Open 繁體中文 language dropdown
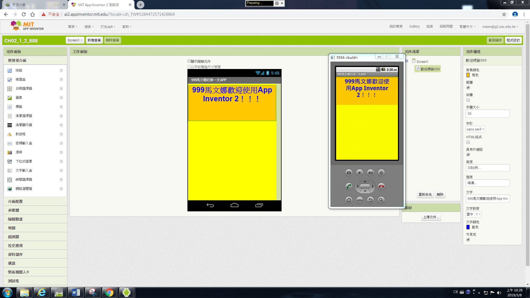This screenshot has width=530, height=298. 467,27
